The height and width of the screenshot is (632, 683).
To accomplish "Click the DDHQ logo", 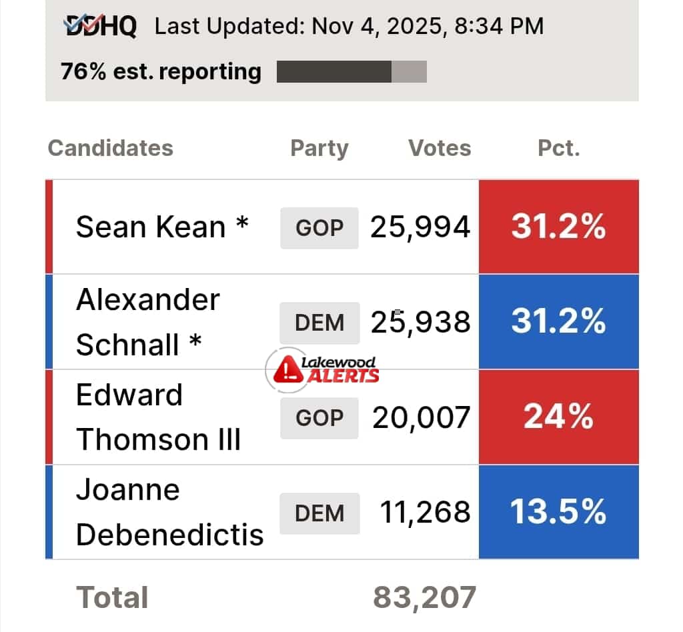I will pos(100,26).
